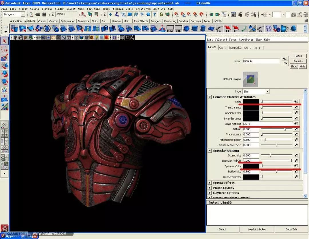This screenshot has width=309, height=239.
Task: Click the CP shelf button
Action: click(235, 29)
